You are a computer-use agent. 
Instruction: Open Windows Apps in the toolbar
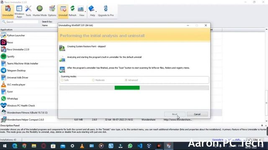[19, 12]
